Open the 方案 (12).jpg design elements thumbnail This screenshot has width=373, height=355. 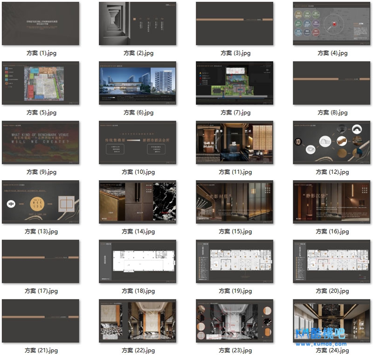[x=332, y=142]
